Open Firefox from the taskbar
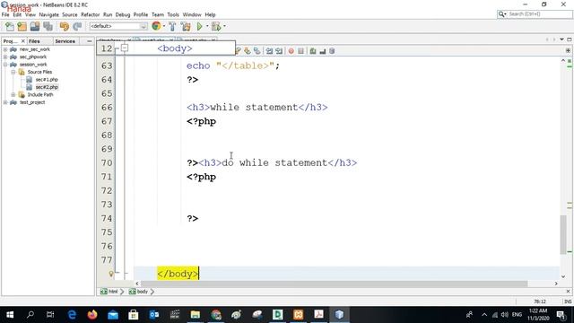Viewport: 574px width, 323px height. (x=92, y=315)
